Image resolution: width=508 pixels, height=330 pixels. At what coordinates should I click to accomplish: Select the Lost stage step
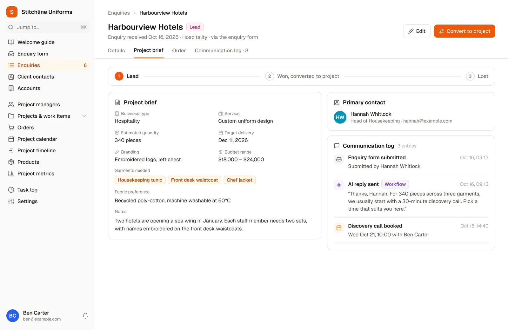click(477, 76)
